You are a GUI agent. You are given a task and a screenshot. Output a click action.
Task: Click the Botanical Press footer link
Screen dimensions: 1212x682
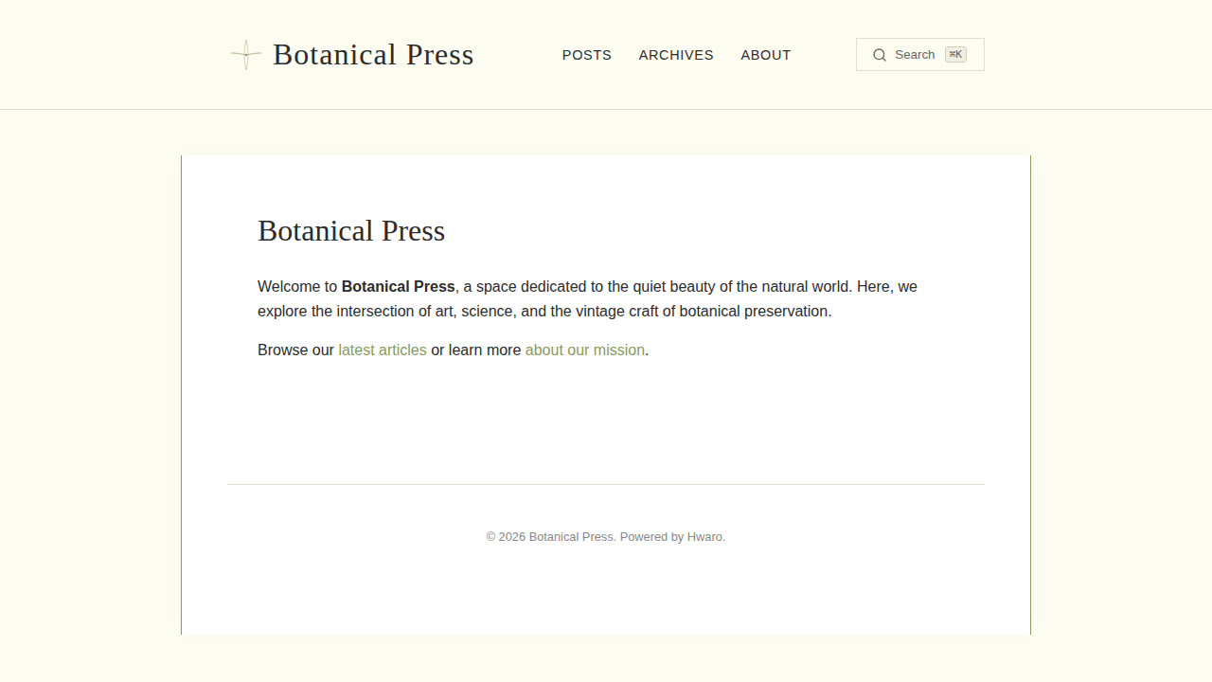coord(570,536)
